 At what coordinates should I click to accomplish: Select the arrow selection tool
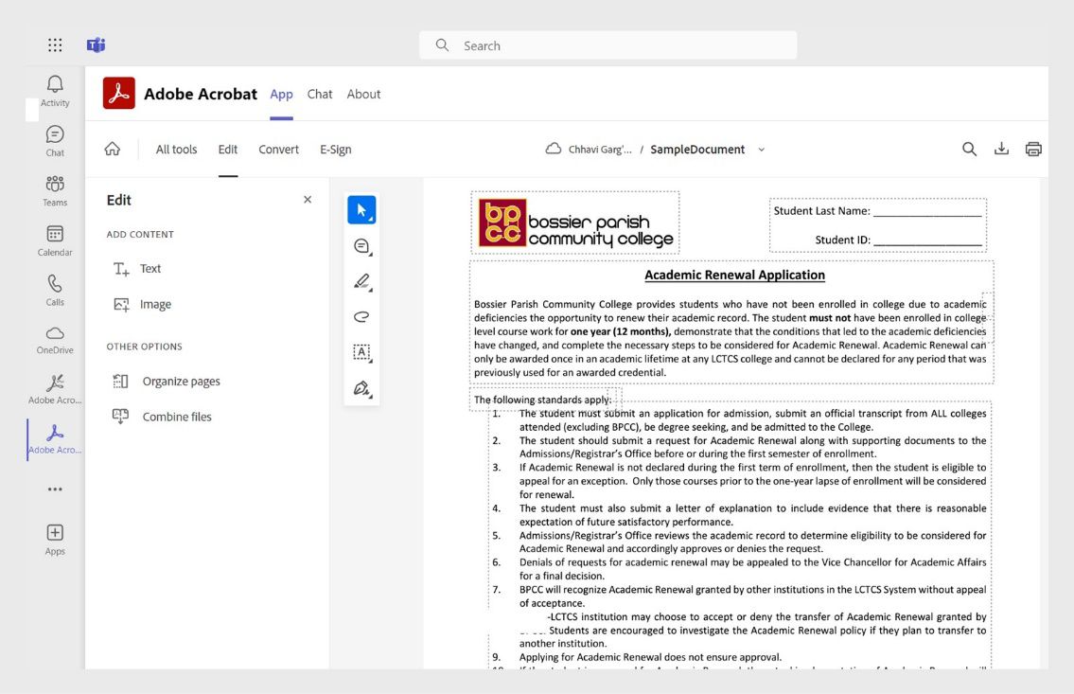[361, 210]
